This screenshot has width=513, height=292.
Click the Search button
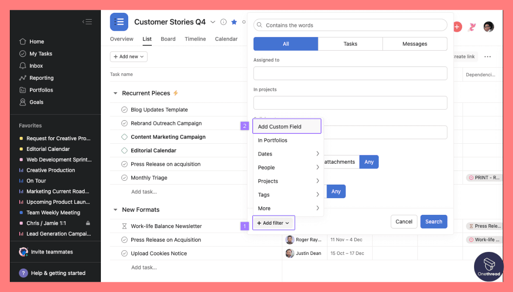433,221
